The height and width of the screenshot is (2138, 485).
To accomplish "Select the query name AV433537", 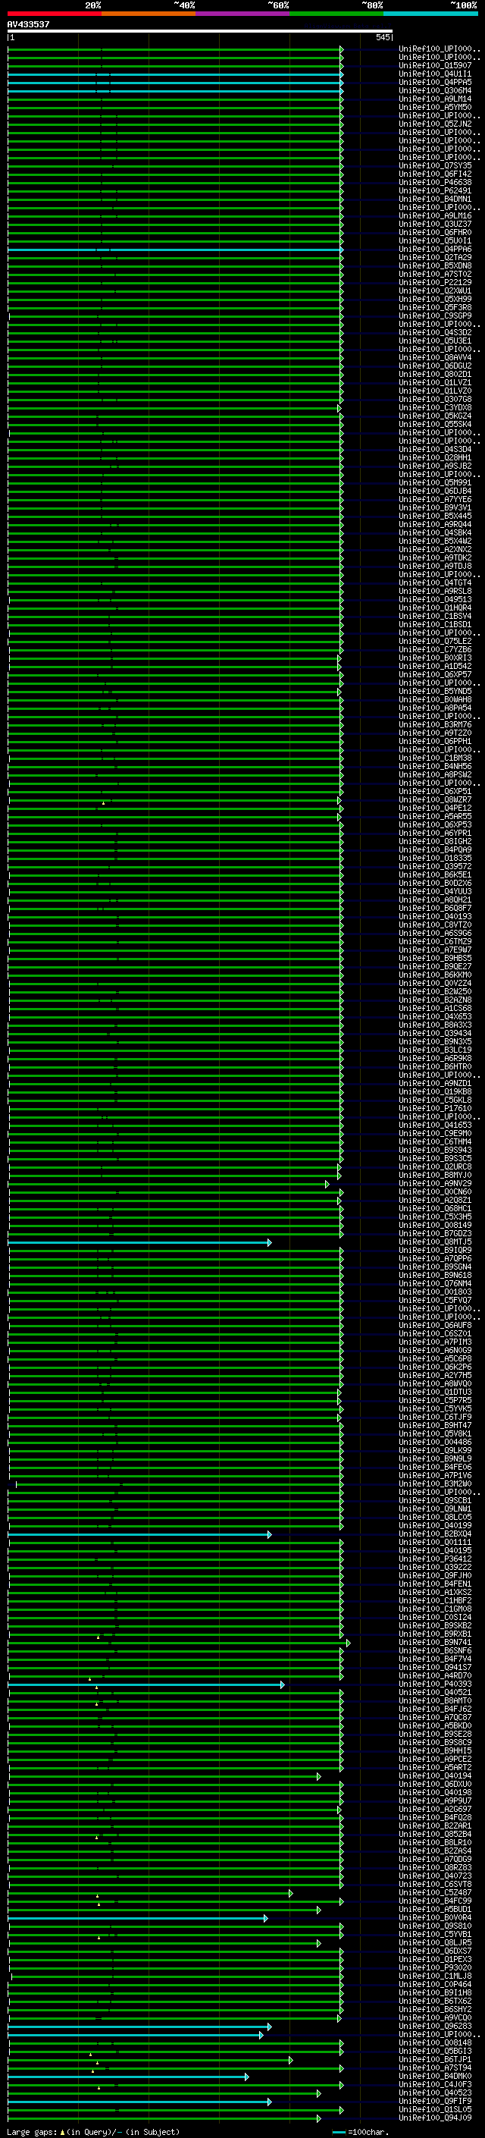I will [28, 25].
